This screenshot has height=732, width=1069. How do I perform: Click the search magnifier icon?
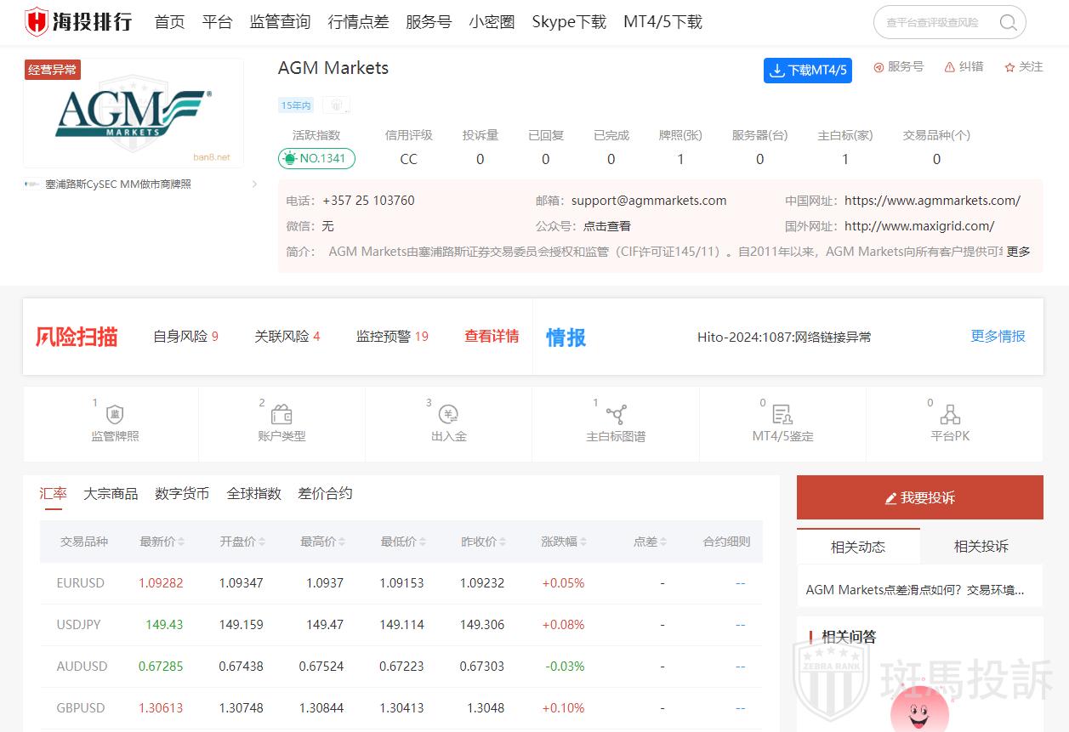(1008, 23)
